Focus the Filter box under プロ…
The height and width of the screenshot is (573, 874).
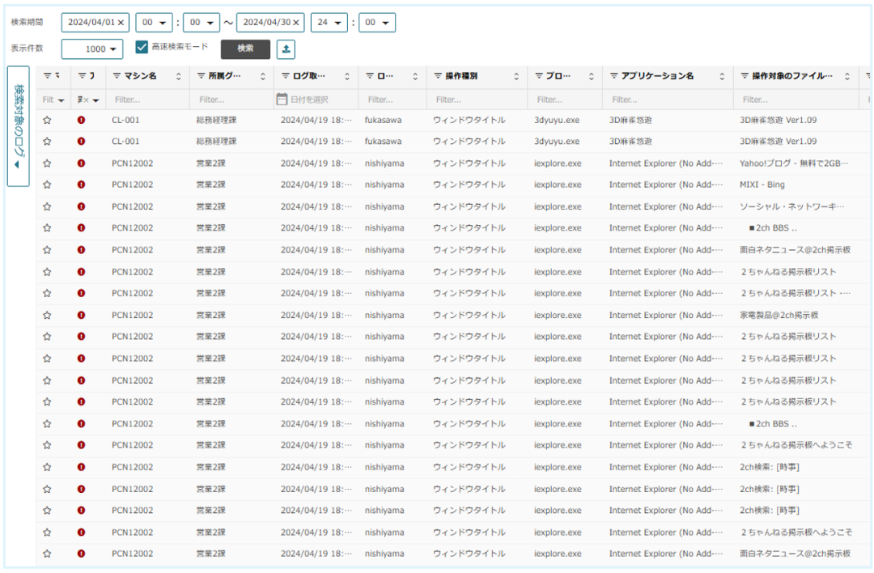[565, 100]
